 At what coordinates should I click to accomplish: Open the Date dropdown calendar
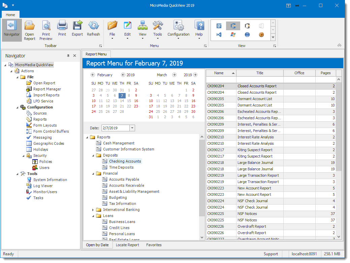pos(132,128)
